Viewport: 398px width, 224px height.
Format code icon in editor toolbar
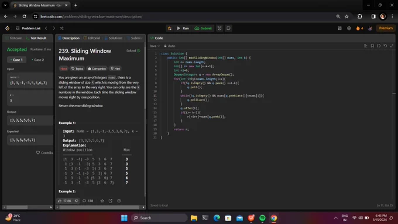365,46
